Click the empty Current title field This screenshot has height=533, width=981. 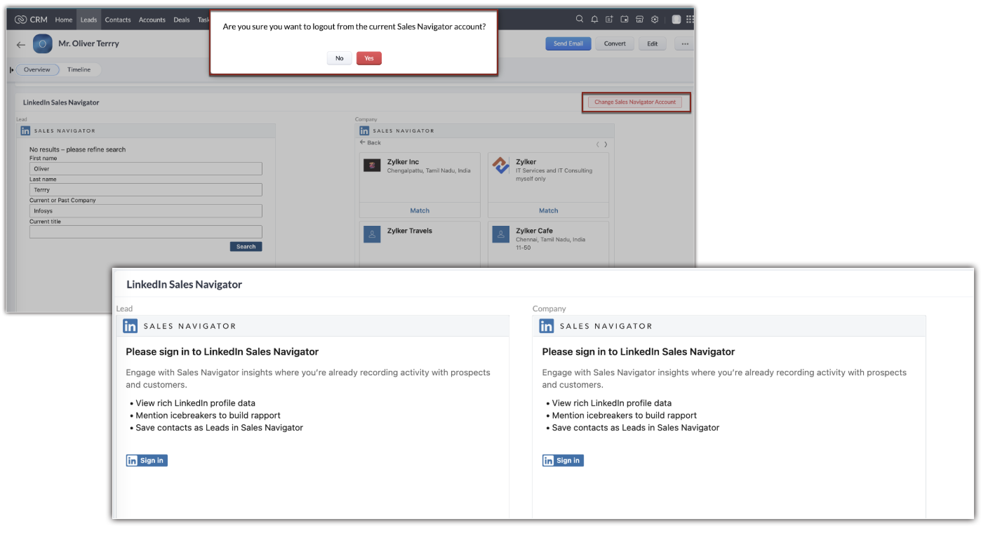(x=146, y=232)
